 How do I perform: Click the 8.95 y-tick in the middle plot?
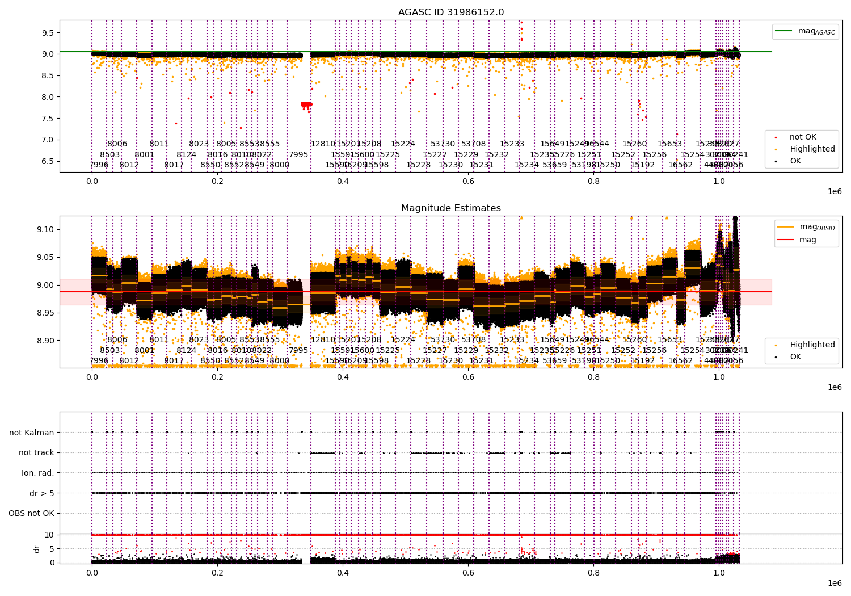click(x=45, y=313)
